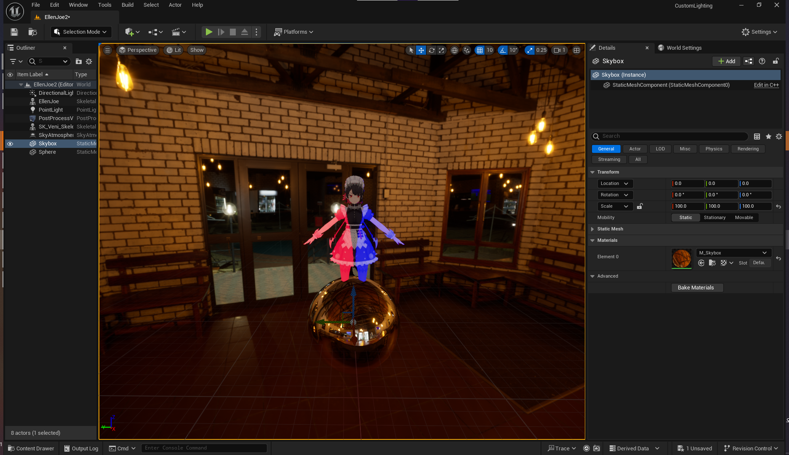Toggle grid snapping in viewport toolbar
789x455 pixels.
click(480, 50)
